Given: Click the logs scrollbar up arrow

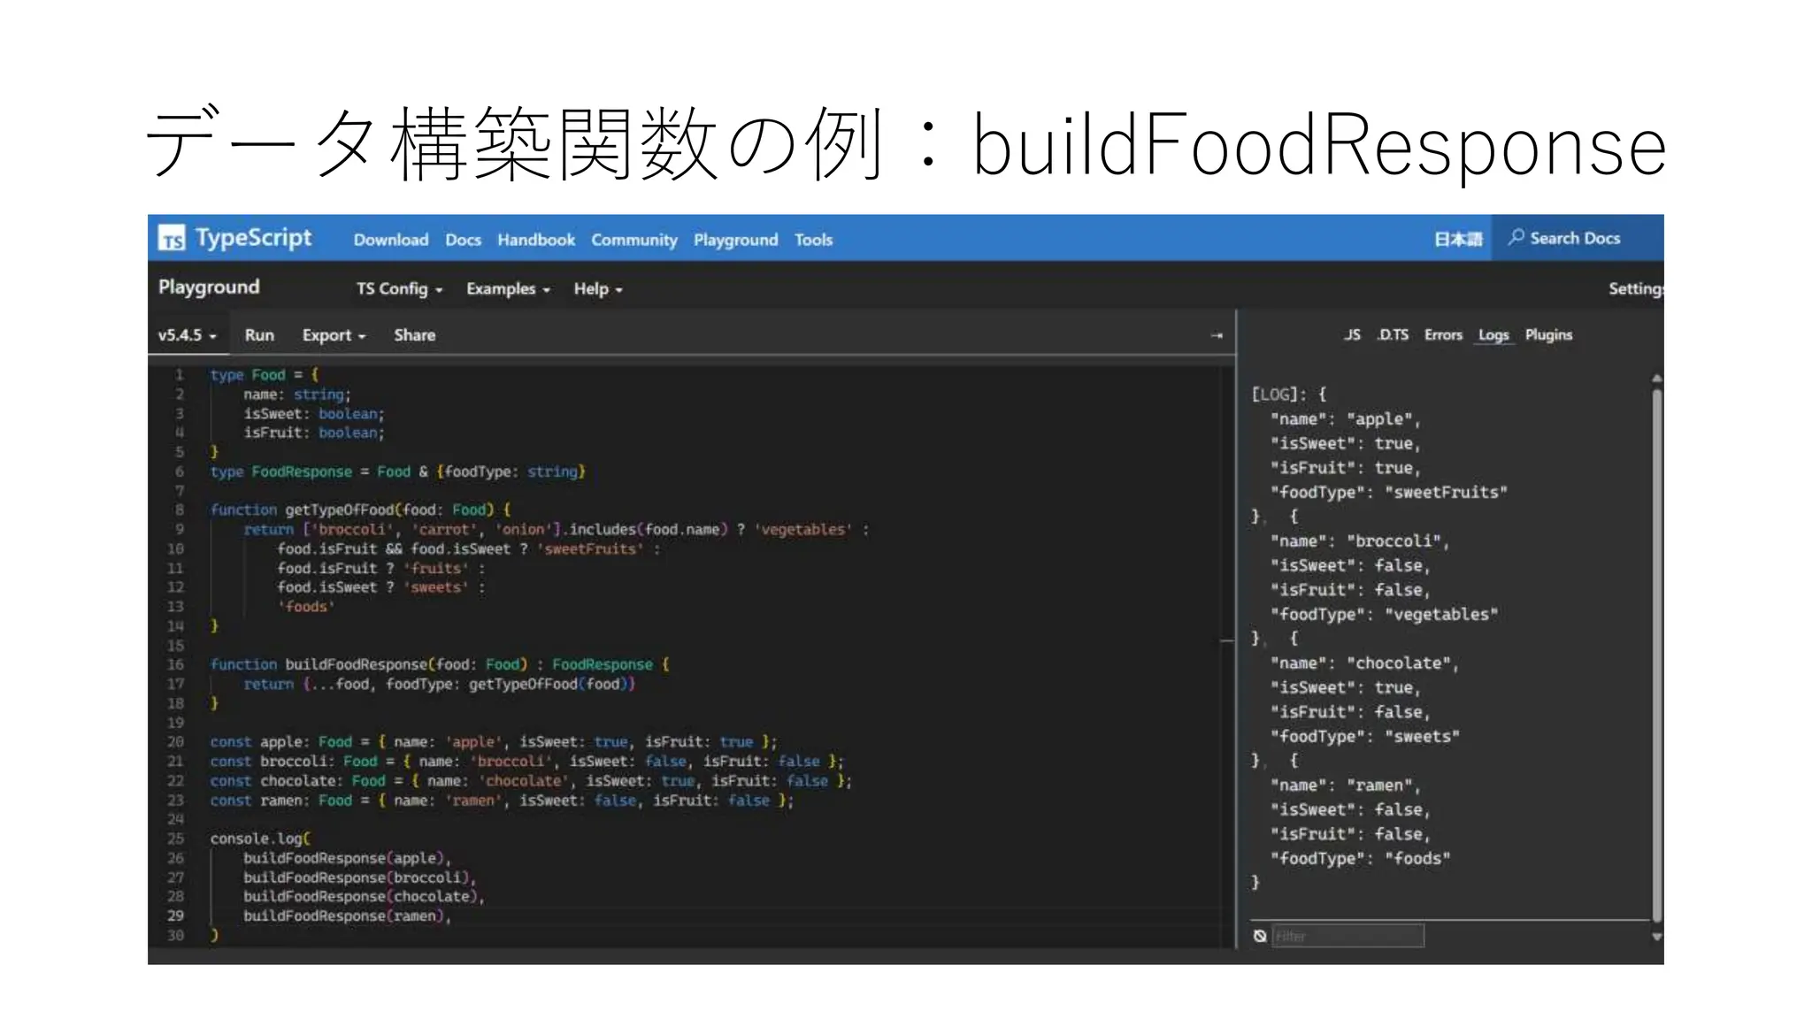Looking at the screenshot, I should [1657, 379].
